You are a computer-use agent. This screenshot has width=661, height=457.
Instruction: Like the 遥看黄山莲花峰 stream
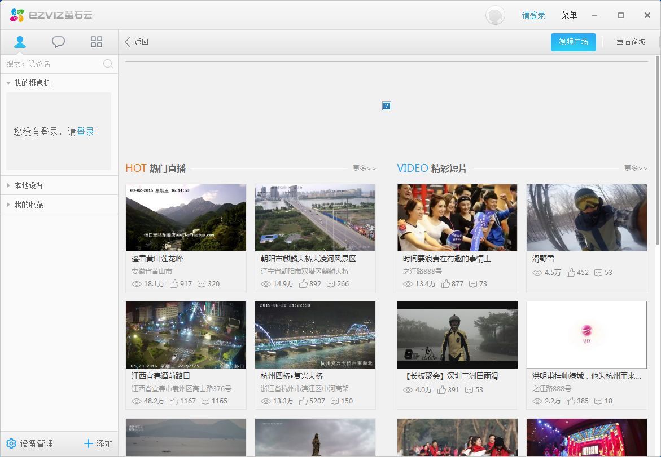point(174,284)
